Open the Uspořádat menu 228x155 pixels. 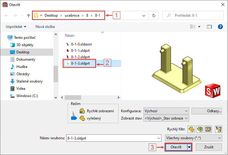[16, 27]
